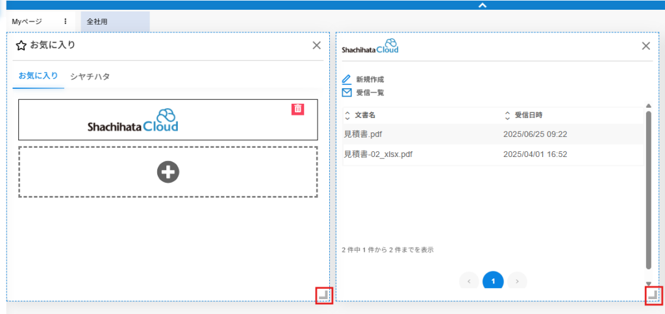Open the 新規作成 link

tap(370, 79)
